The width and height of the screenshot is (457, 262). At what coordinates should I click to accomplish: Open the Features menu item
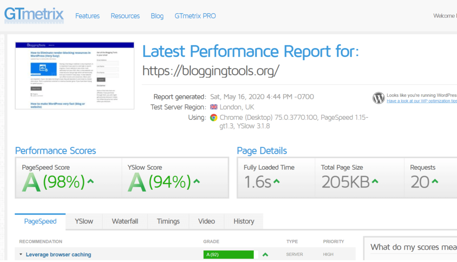(87, 16)
